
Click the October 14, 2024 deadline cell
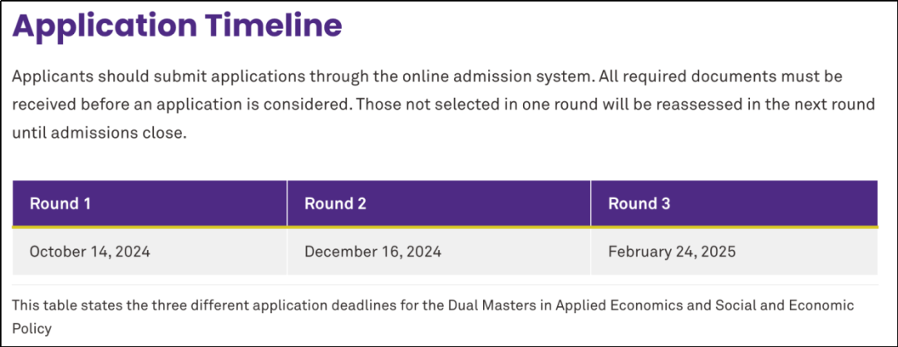point(90,252)
